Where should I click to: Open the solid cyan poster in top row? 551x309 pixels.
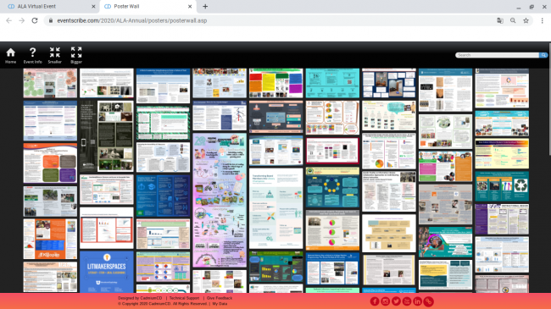coord(332,83)
